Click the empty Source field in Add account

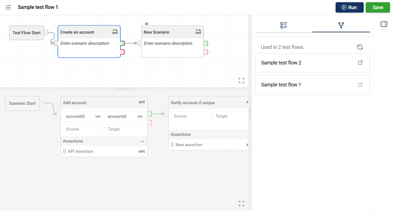click(x=83, y=129)
